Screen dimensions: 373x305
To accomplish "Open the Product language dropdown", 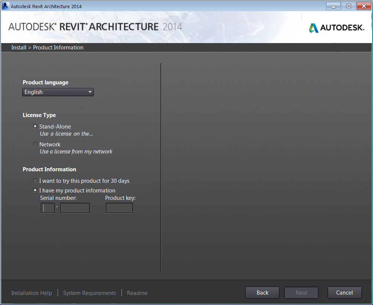I will click(58, 92).
